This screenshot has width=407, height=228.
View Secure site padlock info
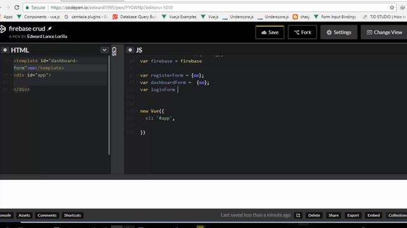click(x=35, y=8)
